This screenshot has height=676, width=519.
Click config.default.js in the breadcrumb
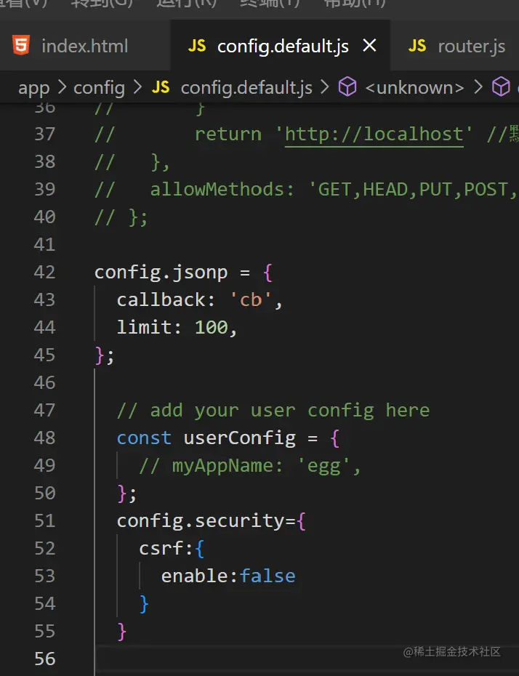[246, 88]
